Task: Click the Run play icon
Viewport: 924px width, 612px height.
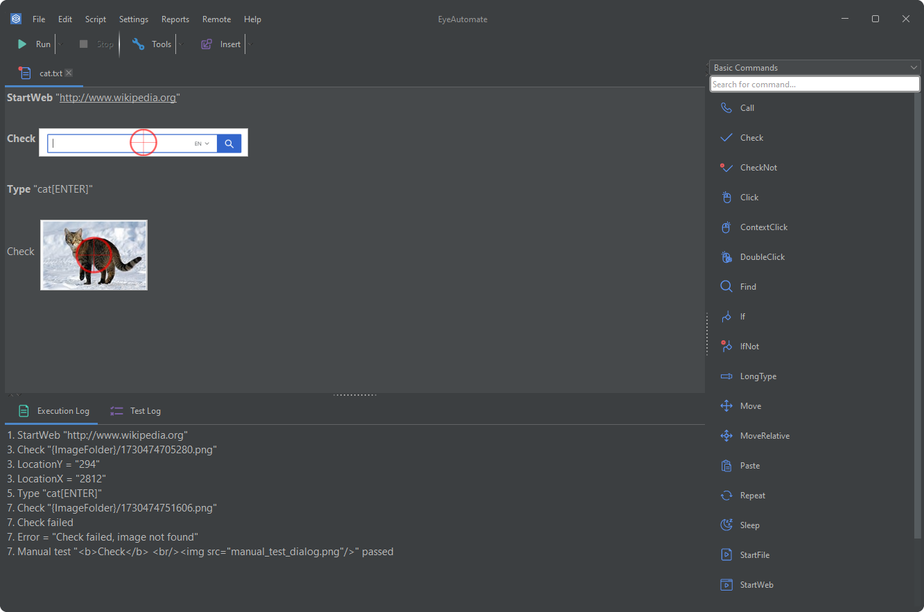Action: pos(22,44)
